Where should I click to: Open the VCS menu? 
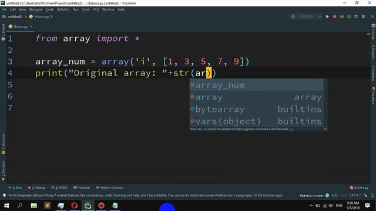[x=96, y=9]
